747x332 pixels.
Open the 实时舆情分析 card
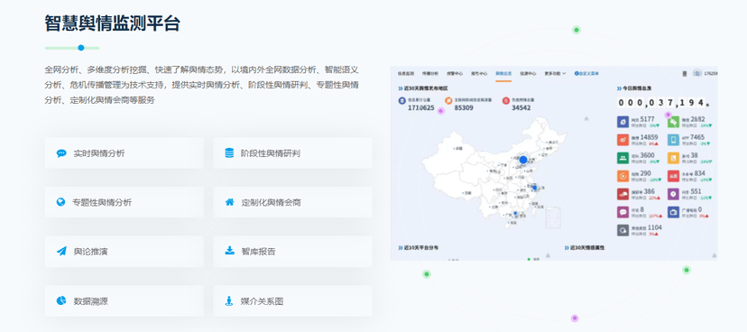click(124, 152)
